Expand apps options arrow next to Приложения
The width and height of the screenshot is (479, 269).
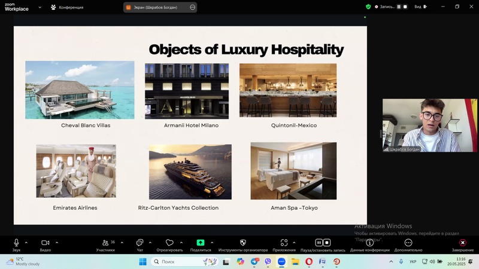pyautogui.click(x=294, y=243)
